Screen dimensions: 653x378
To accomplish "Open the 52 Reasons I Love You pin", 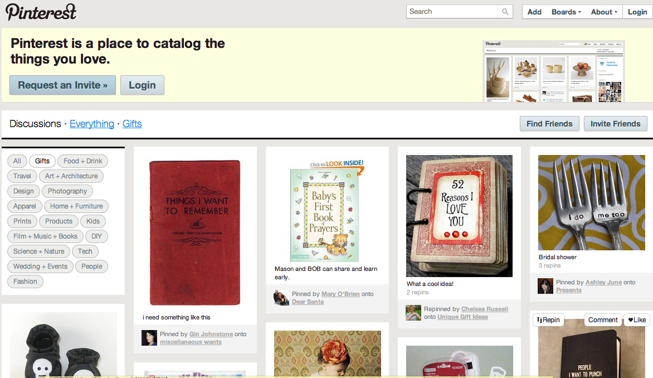I will (x=459, y=216).
